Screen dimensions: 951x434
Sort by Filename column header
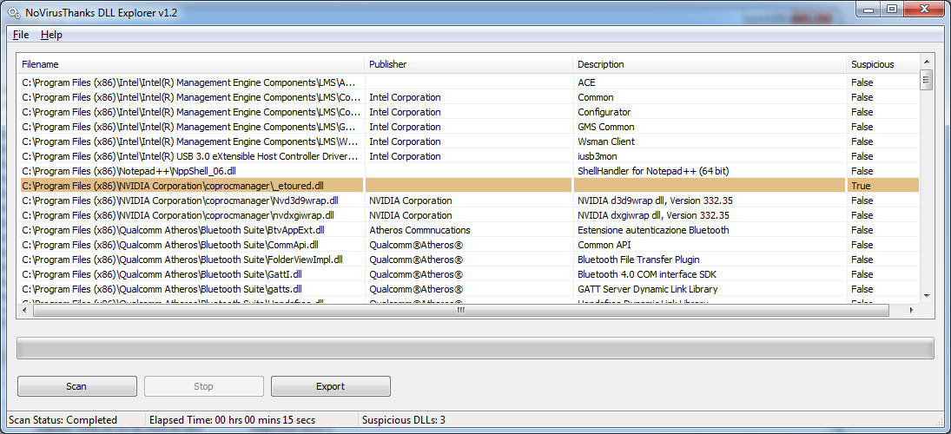tap(190, 63)
